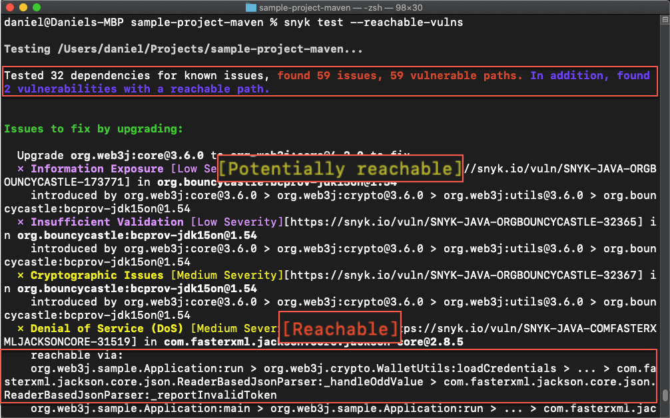Click '[Medium Severity]' beside Cryptographic Issues
This screenshot has height=418, width=670.
[227, 276]
